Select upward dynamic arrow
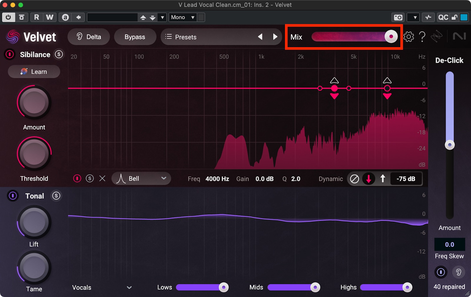The height and width of the screenshot is (297, 471). pyautogui.click(x=383, y=179)
